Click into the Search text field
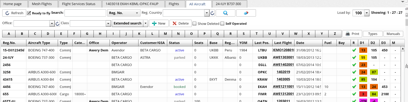This screenshot has width=408, height=102. pyautogui.click(x=85, y=13)
